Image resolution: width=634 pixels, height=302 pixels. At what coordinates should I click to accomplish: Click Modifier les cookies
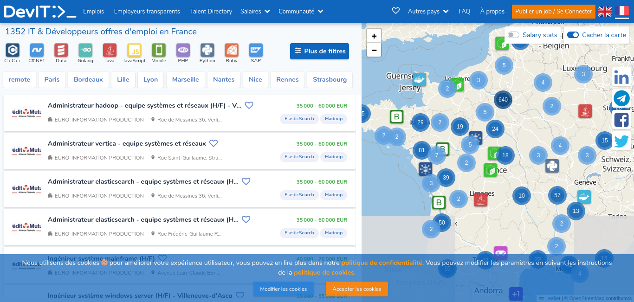pyautogui.click(x=283, y=289)
